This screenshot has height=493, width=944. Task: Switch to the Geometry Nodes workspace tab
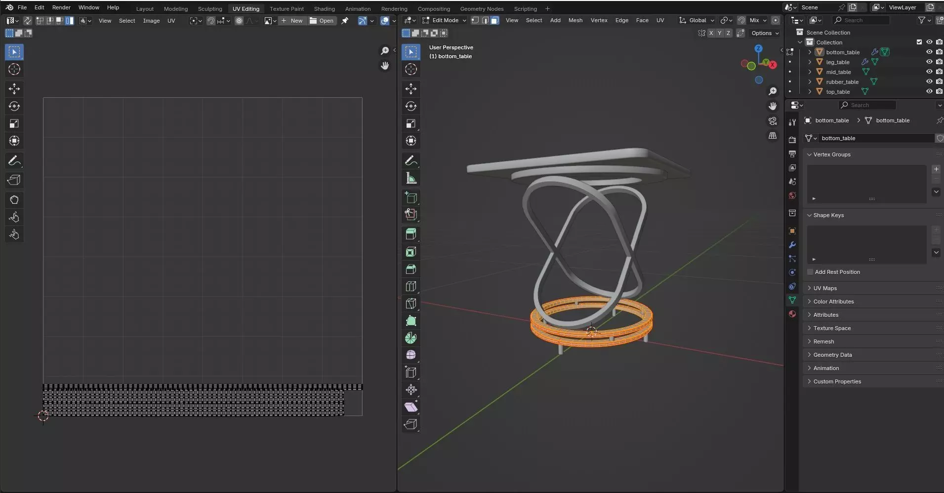(482, 9)
